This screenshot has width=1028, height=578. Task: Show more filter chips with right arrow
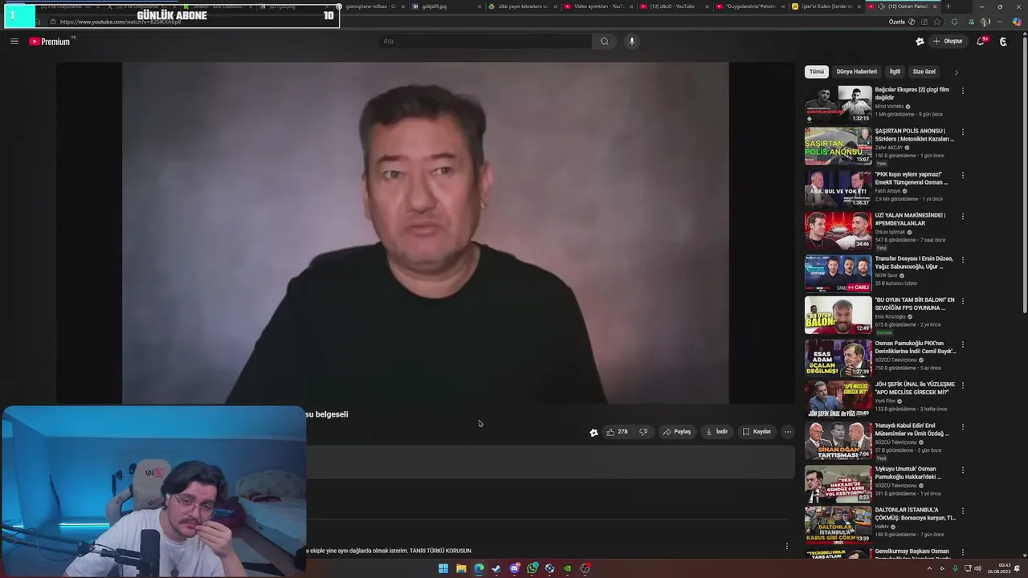(956, 72)
